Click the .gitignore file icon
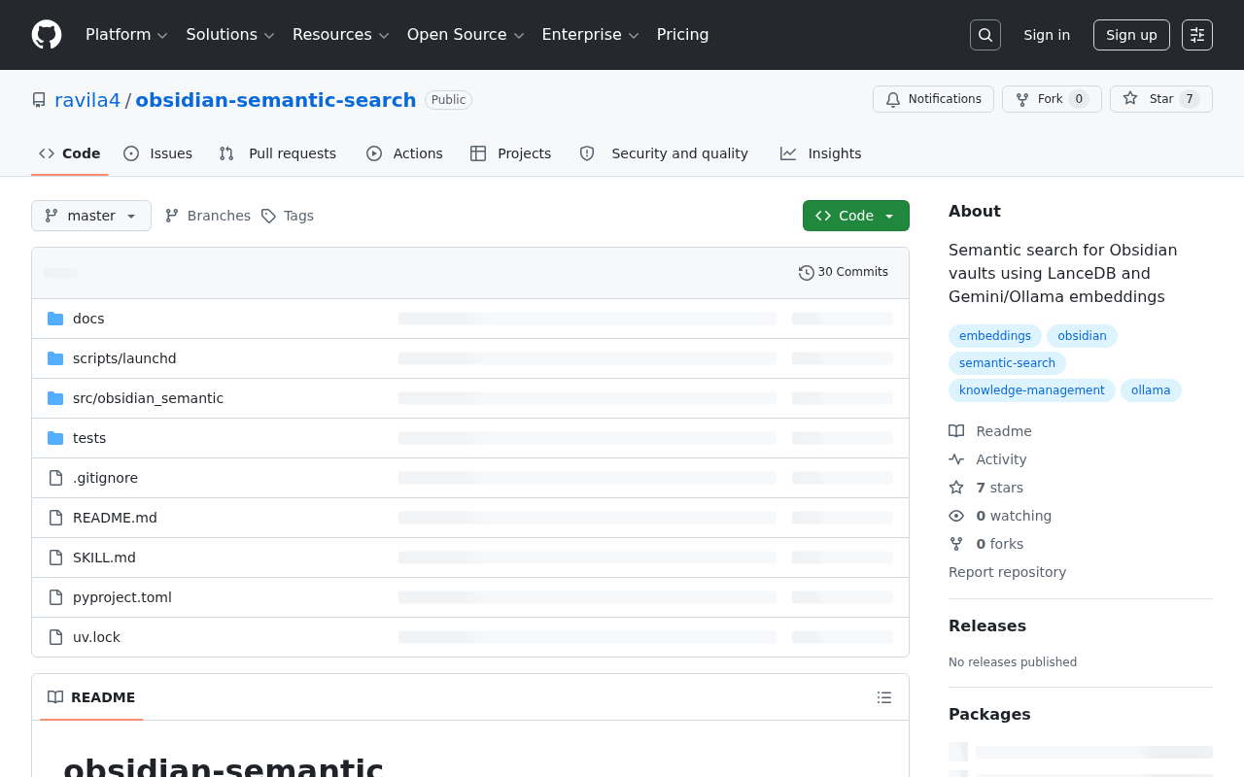1244x777 pixels. [55, 478]
